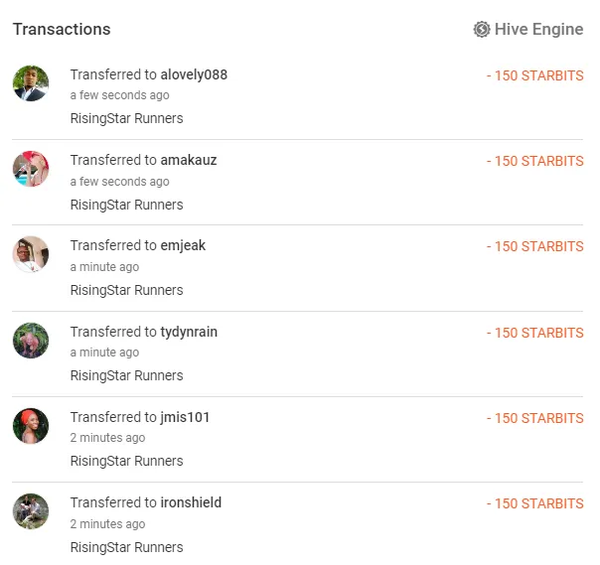The height and width of the screenshot is (565, 600).
Task: Click tydynrain's avatar picture
Action: pos(31,341)
